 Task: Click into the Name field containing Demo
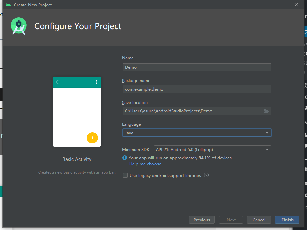click(196, 67)
